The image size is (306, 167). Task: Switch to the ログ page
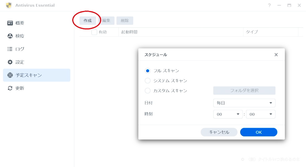[x=37, y=49]
